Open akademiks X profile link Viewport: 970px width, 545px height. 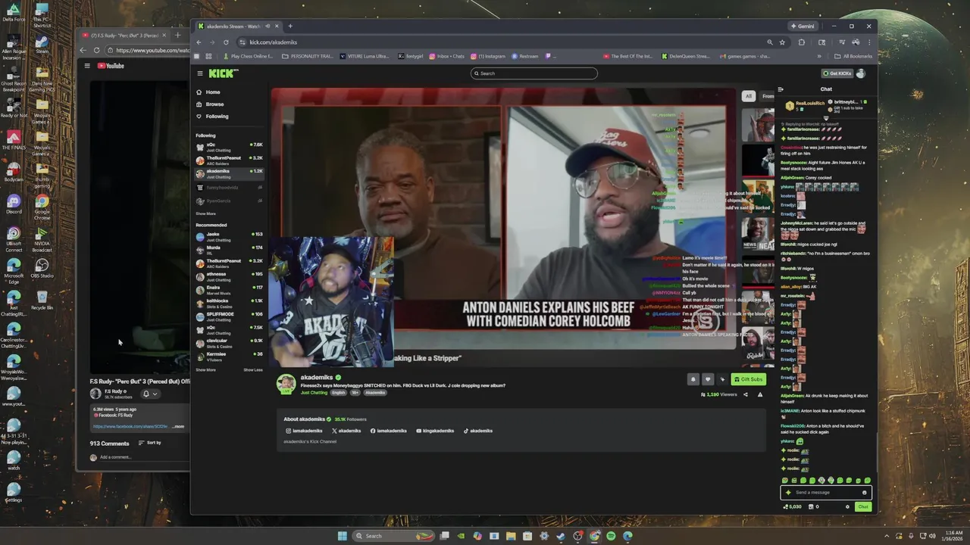coord(346,431)
